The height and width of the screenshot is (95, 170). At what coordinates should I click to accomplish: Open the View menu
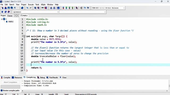(18, 4)
